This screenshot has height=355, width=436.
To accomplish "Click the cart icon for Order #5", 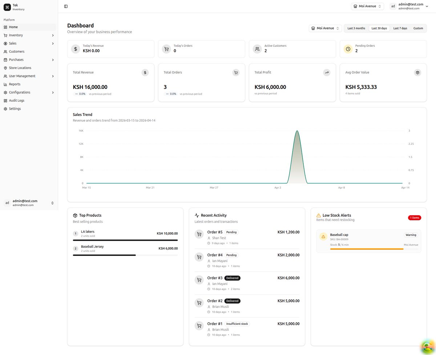I will [199, 234].
